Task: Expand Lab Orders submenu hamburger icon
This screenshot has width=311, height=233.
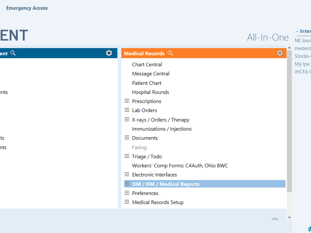Action: click(x=127, y=110)
